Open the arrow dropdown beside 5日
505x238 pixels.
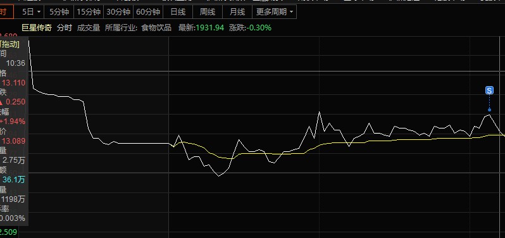[x=39, y=12]
